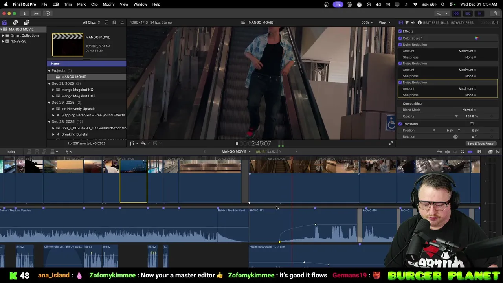Screen dimensions: 503x283
Task: Click the Save Effects Preset button
Action: point(481,143)
